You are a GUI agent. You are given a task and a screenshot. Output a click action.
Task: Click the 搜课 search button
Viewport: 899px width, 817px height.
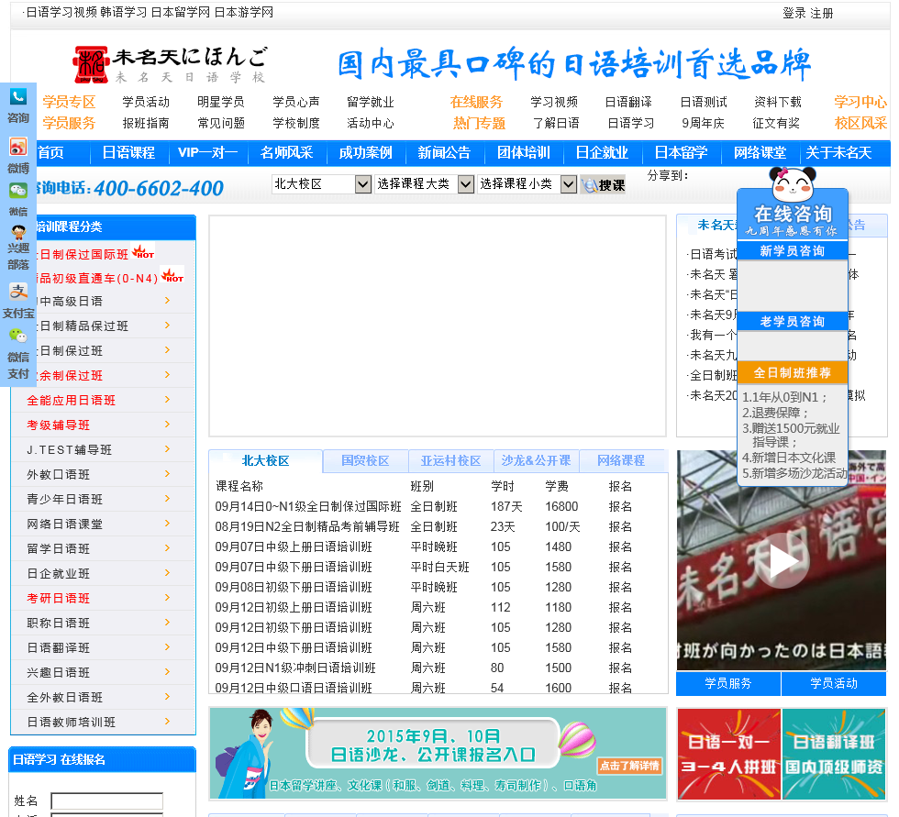click(x=603, y=184)
